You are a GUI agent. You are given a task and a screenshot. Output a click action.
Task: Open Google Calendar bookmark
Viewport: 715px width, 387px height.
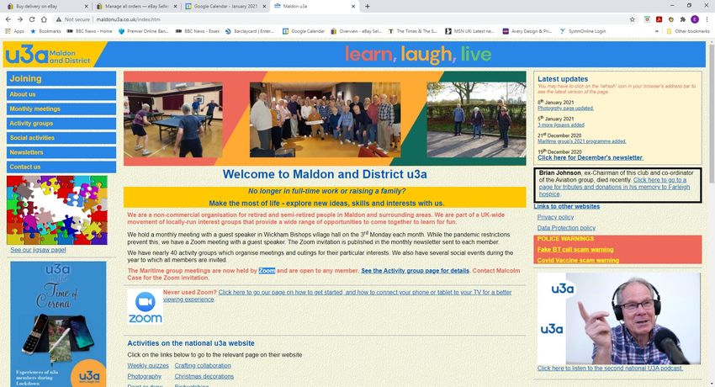304,31
